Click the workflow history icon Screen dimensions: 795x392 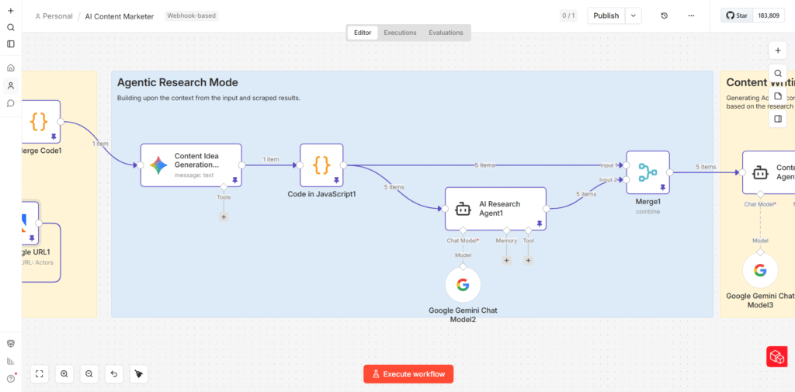664,16
